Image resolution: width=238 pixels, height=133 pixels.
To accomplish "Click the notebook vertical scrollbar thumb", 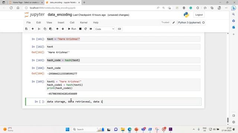I will (228, 120).
